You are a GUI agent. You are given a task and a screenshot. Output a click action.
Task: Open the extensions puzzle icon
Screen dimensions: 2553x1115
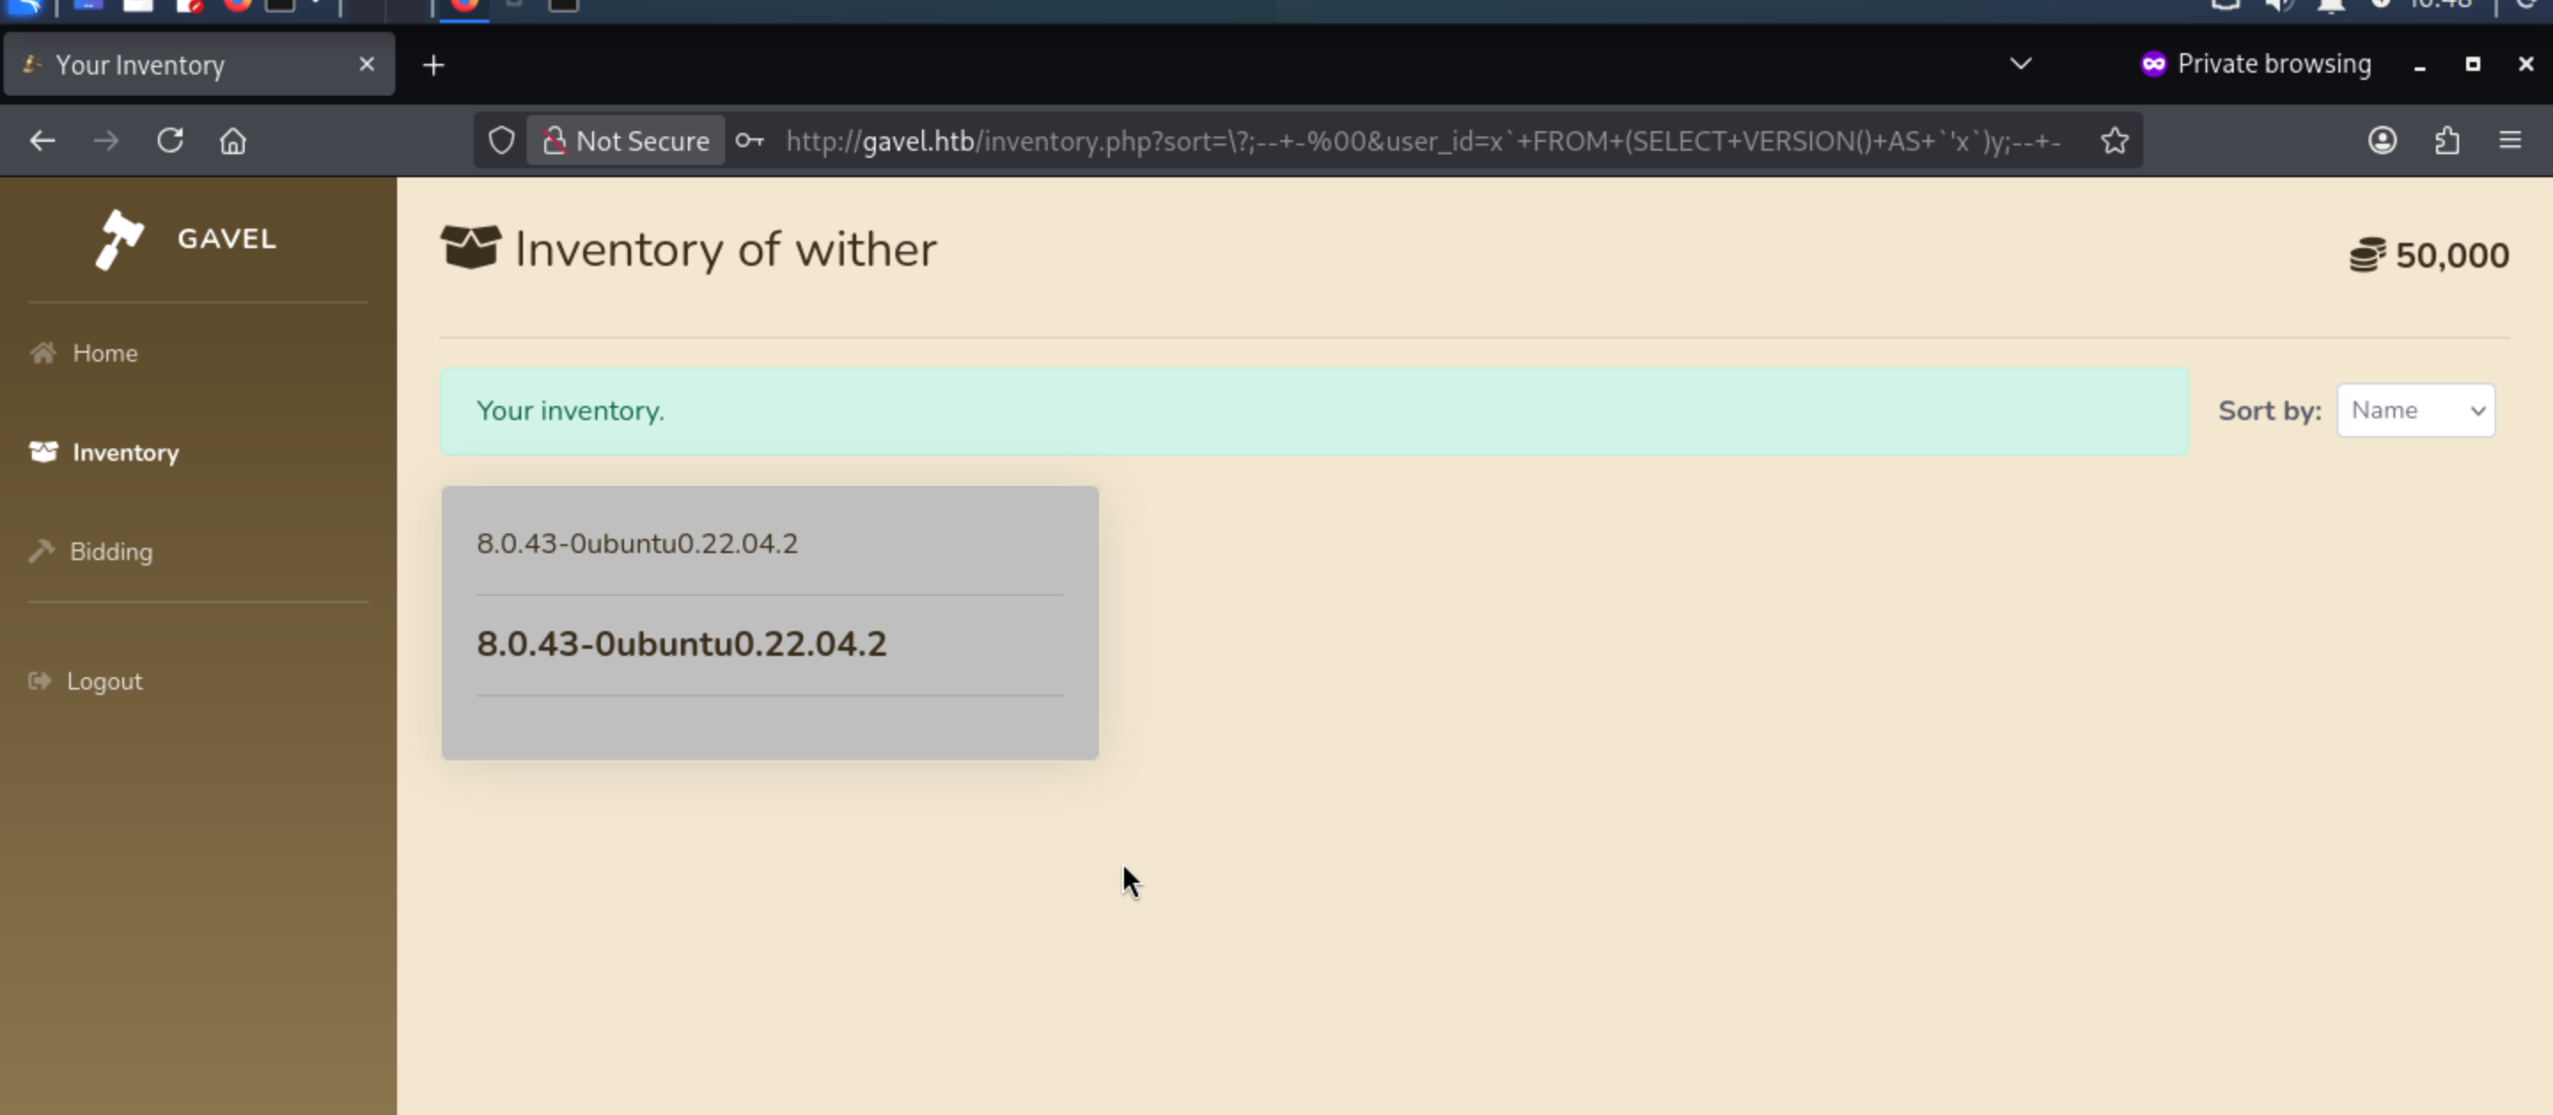pyautogui.click(x=2447, y=141)
